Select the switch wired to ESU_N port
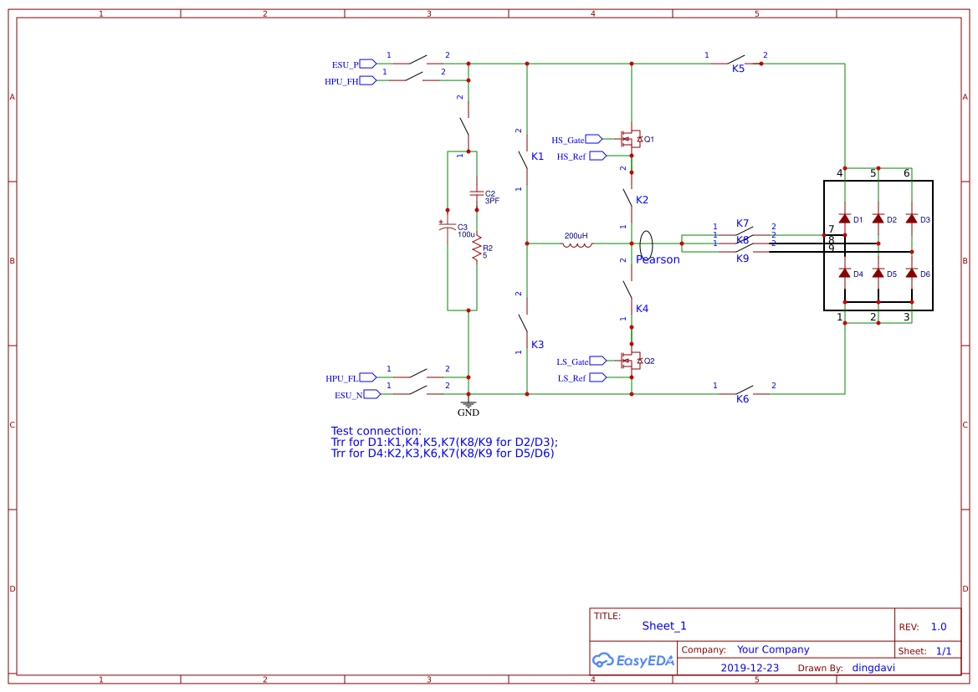Viewport: 978px width, 692px height. point(418,392)
